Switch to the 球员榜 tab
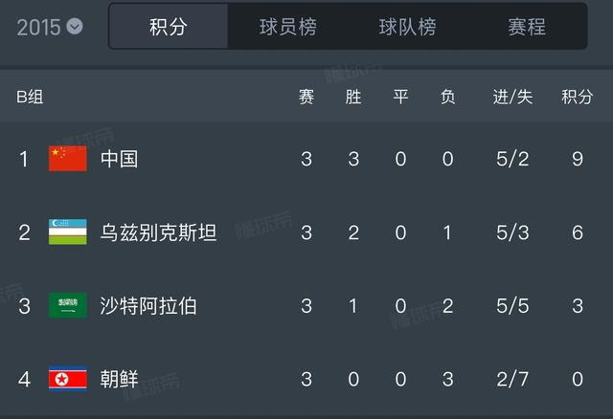This screenshot has width=613, height=419. 287,27
